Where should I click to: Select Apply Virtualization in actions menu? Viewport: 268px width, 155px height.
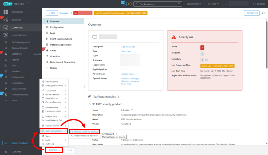(x=54, y=131)
